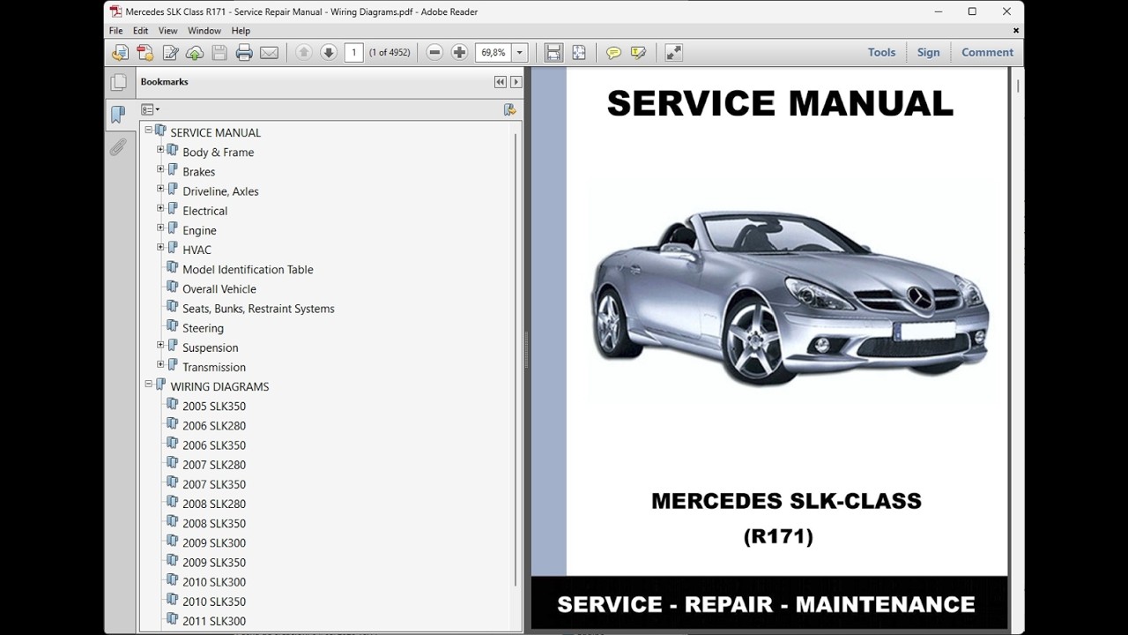Open the Attachments paperclip panel
Screen dimensions: 1128x635
click(x=118, y=146)
